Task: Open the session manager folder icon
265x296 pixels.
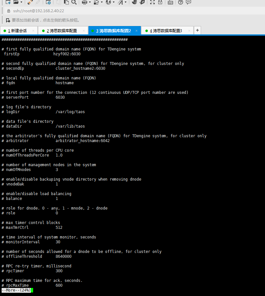Action: pos(16,2)
